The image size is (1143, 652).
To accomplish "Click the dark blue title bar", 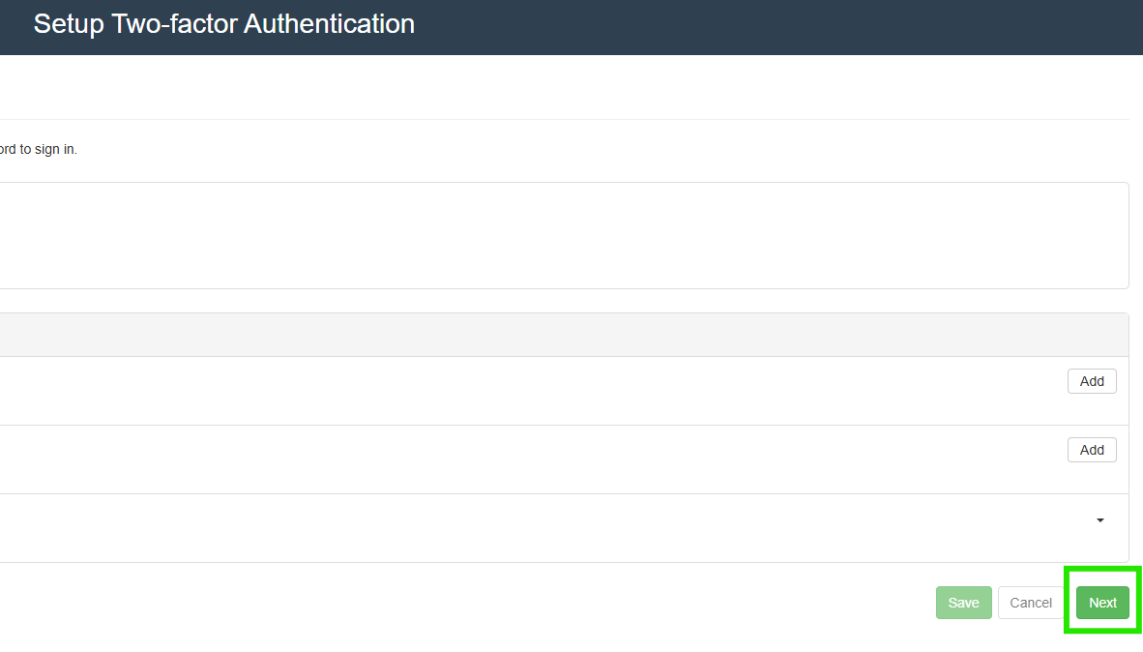I will pos(774,27).
